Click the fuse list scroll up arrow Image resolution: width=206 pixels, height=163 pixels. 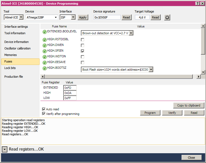coord(203,26)
